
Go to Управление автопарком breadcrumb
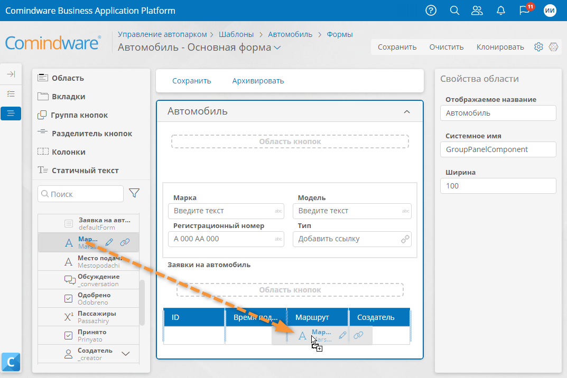162,34
